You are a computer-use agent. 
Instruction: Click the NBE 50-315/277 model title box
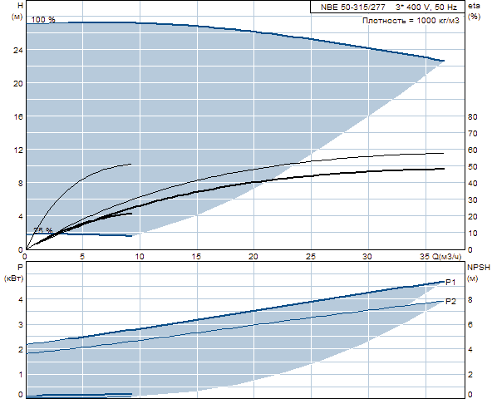coord(387,7)
